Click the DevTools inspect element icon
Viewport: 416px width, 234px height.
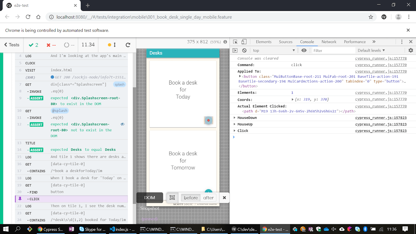point(235,42)
